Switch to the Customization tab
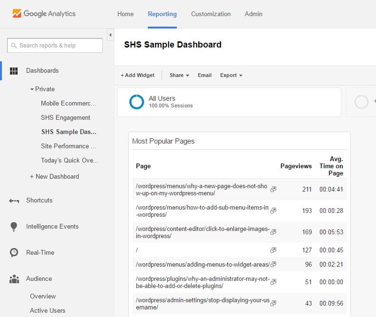Screen dimensions: 376x317 211,14
